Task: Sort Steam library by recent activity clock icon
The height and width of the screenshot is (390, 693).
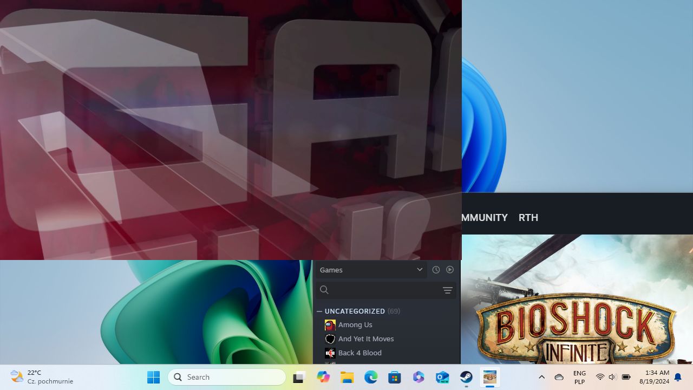Action: tap(436, 270)
